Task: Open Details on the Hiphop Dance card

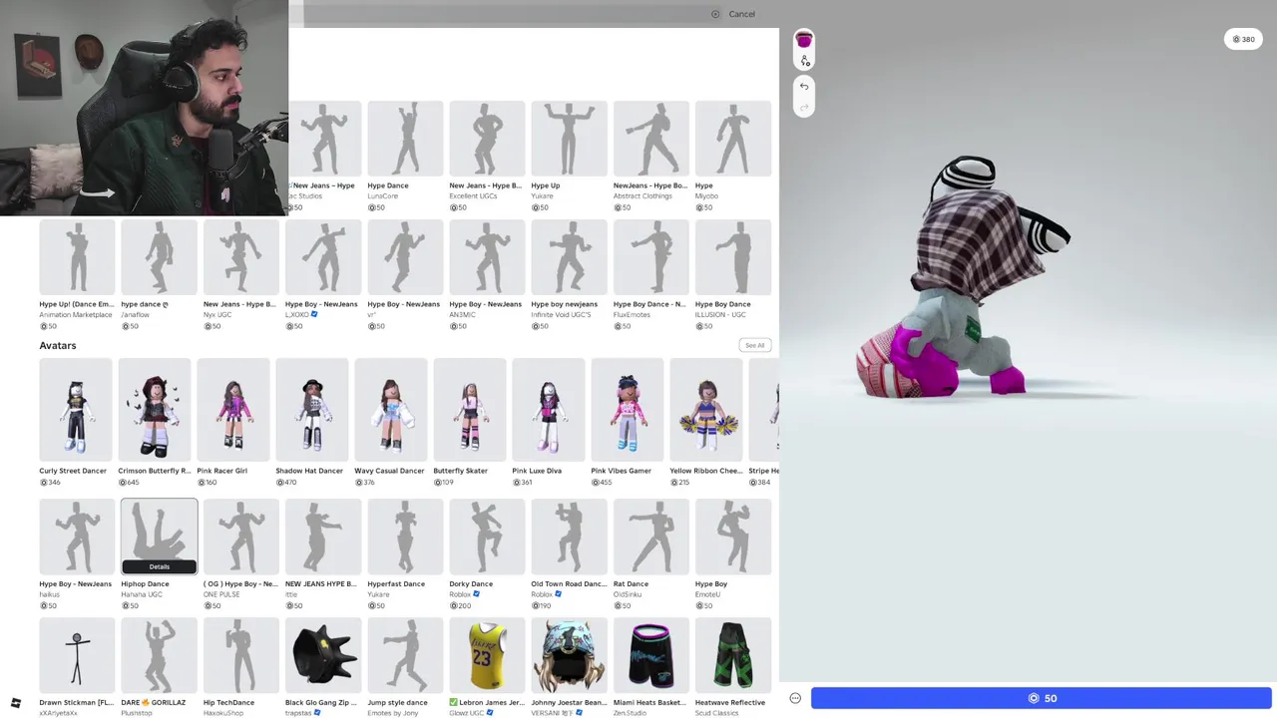Action: click(x=160, y=566)
